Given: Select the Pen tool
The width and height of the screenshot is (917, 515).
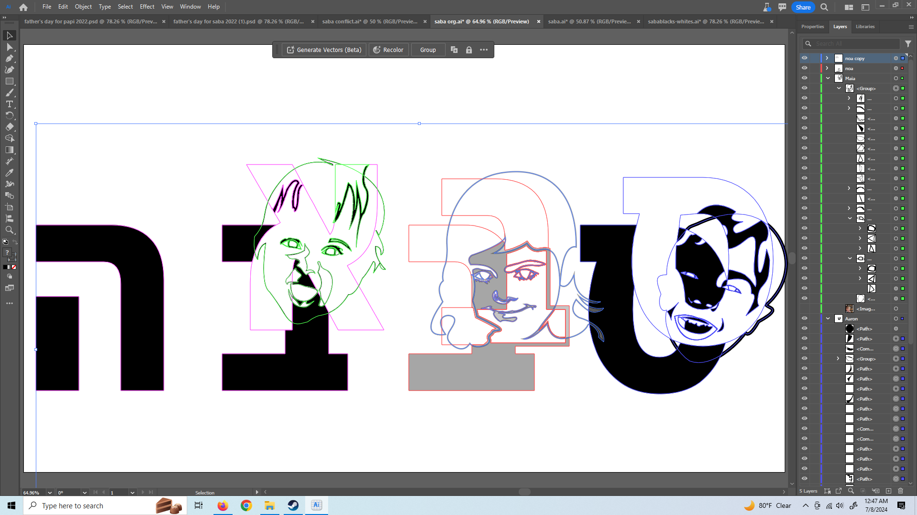Looking at the screenshot, I should point(9,59).
